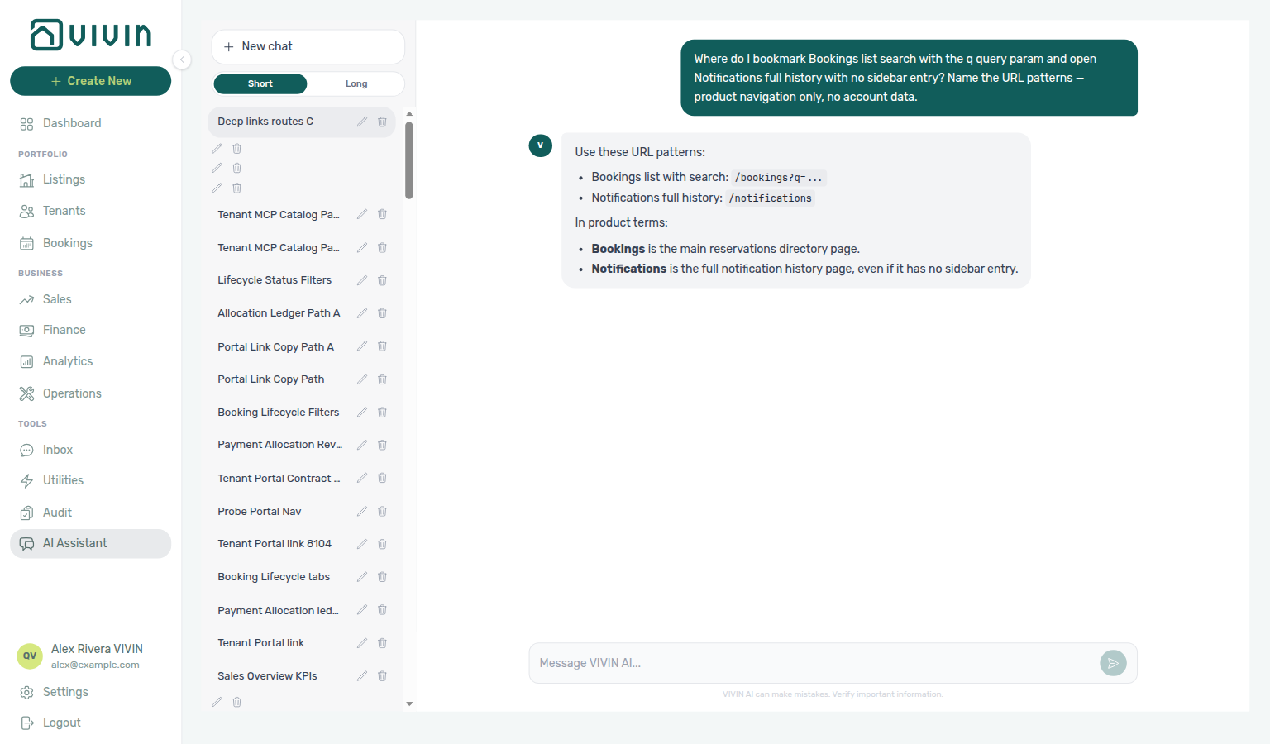Select AI Assistant in the sidebar
1270x744 pixels.
[x=91, y=543]
